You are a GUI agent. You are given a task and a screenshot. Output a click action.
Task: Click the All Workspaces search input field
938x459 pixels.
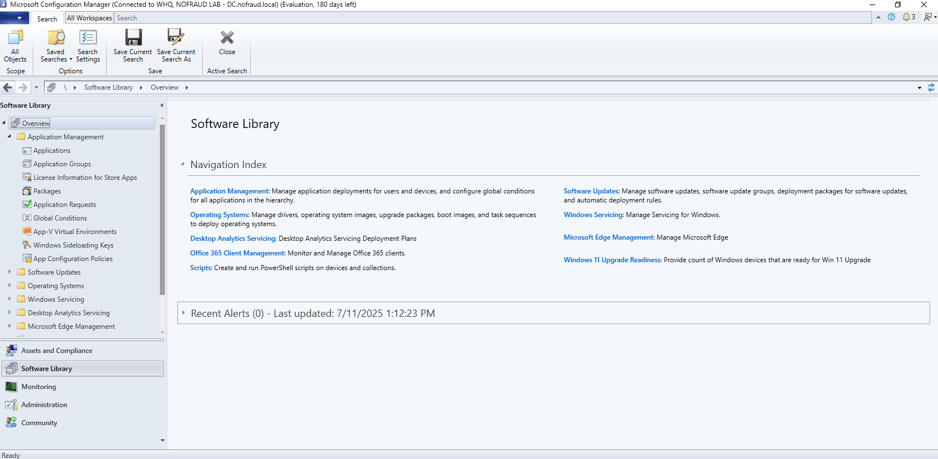pyautogui.click(x=492, y=18)
